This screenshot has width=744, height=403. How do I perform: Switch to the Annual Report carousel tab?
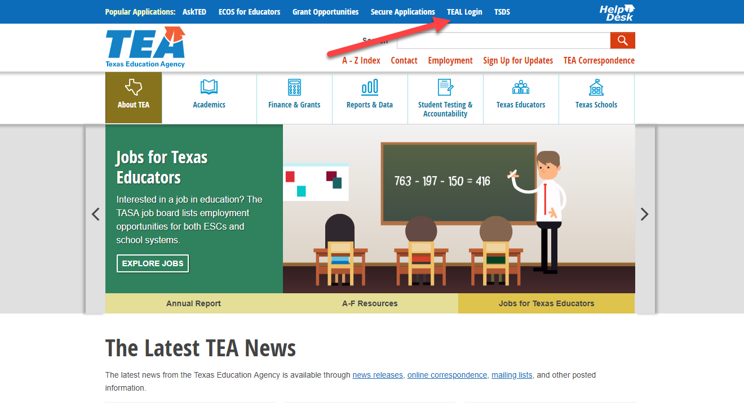(x=194, y=303)
